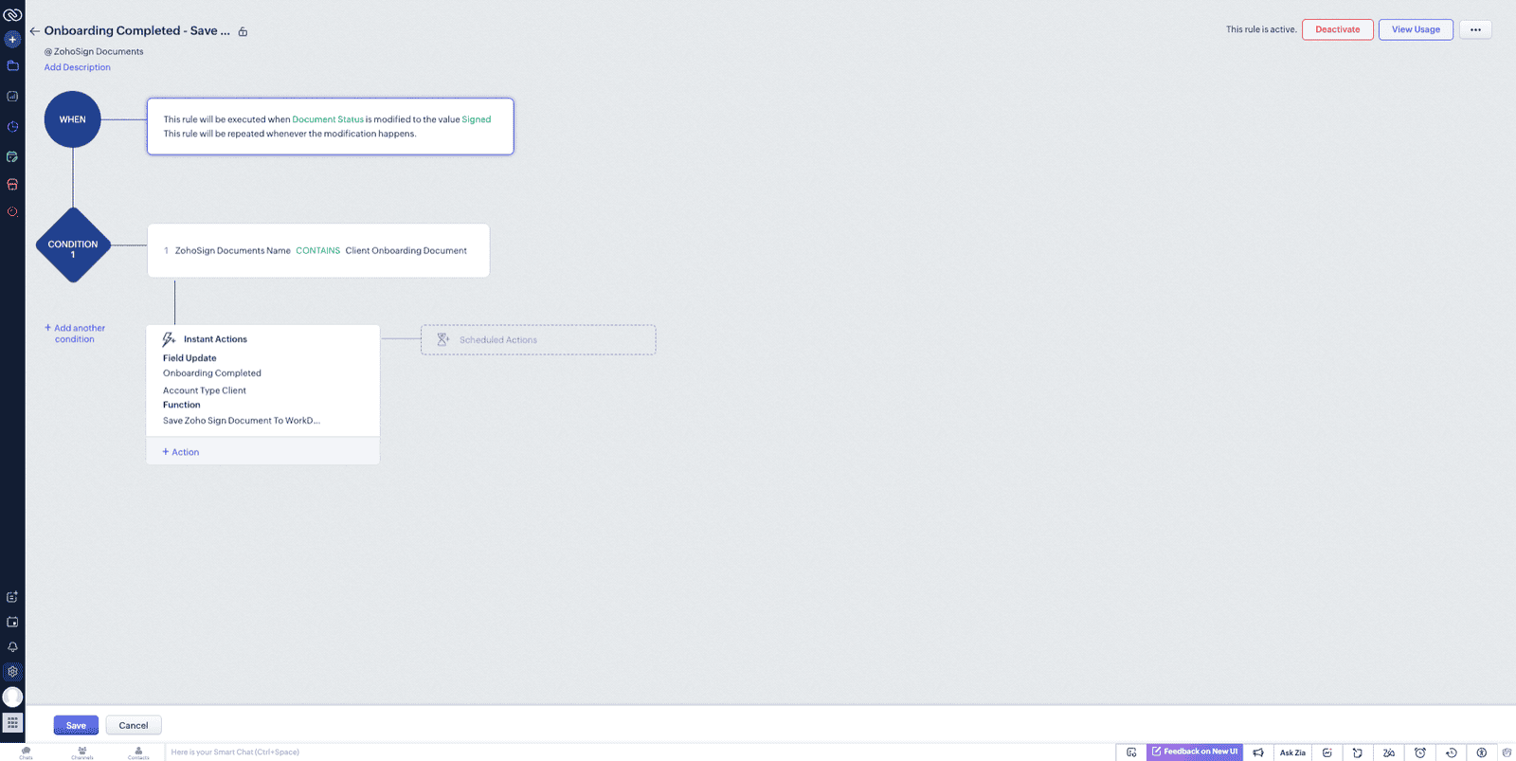
Task: Click Add Description link
Action: pos(77,67)
